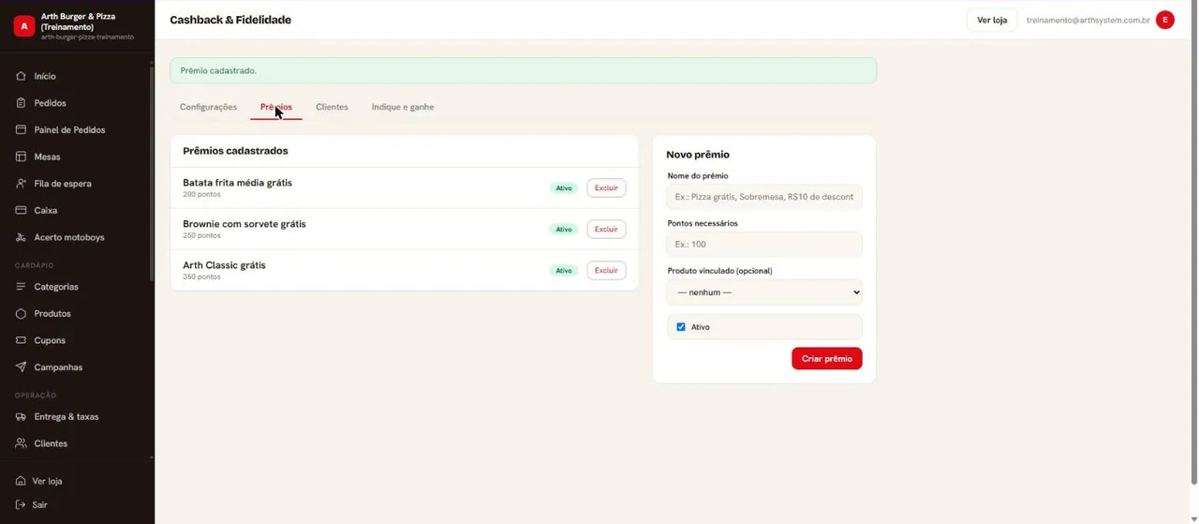1199x524 pixels.
Task: Click Criar prêmio button
Action: coord(827,359)
